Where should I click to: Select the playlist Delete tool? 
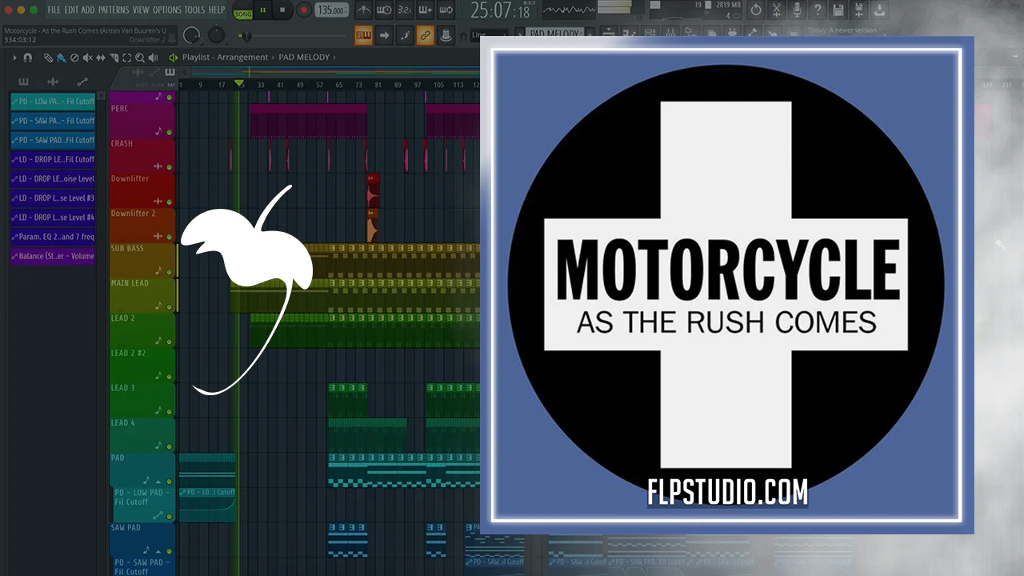pos(74,58)
